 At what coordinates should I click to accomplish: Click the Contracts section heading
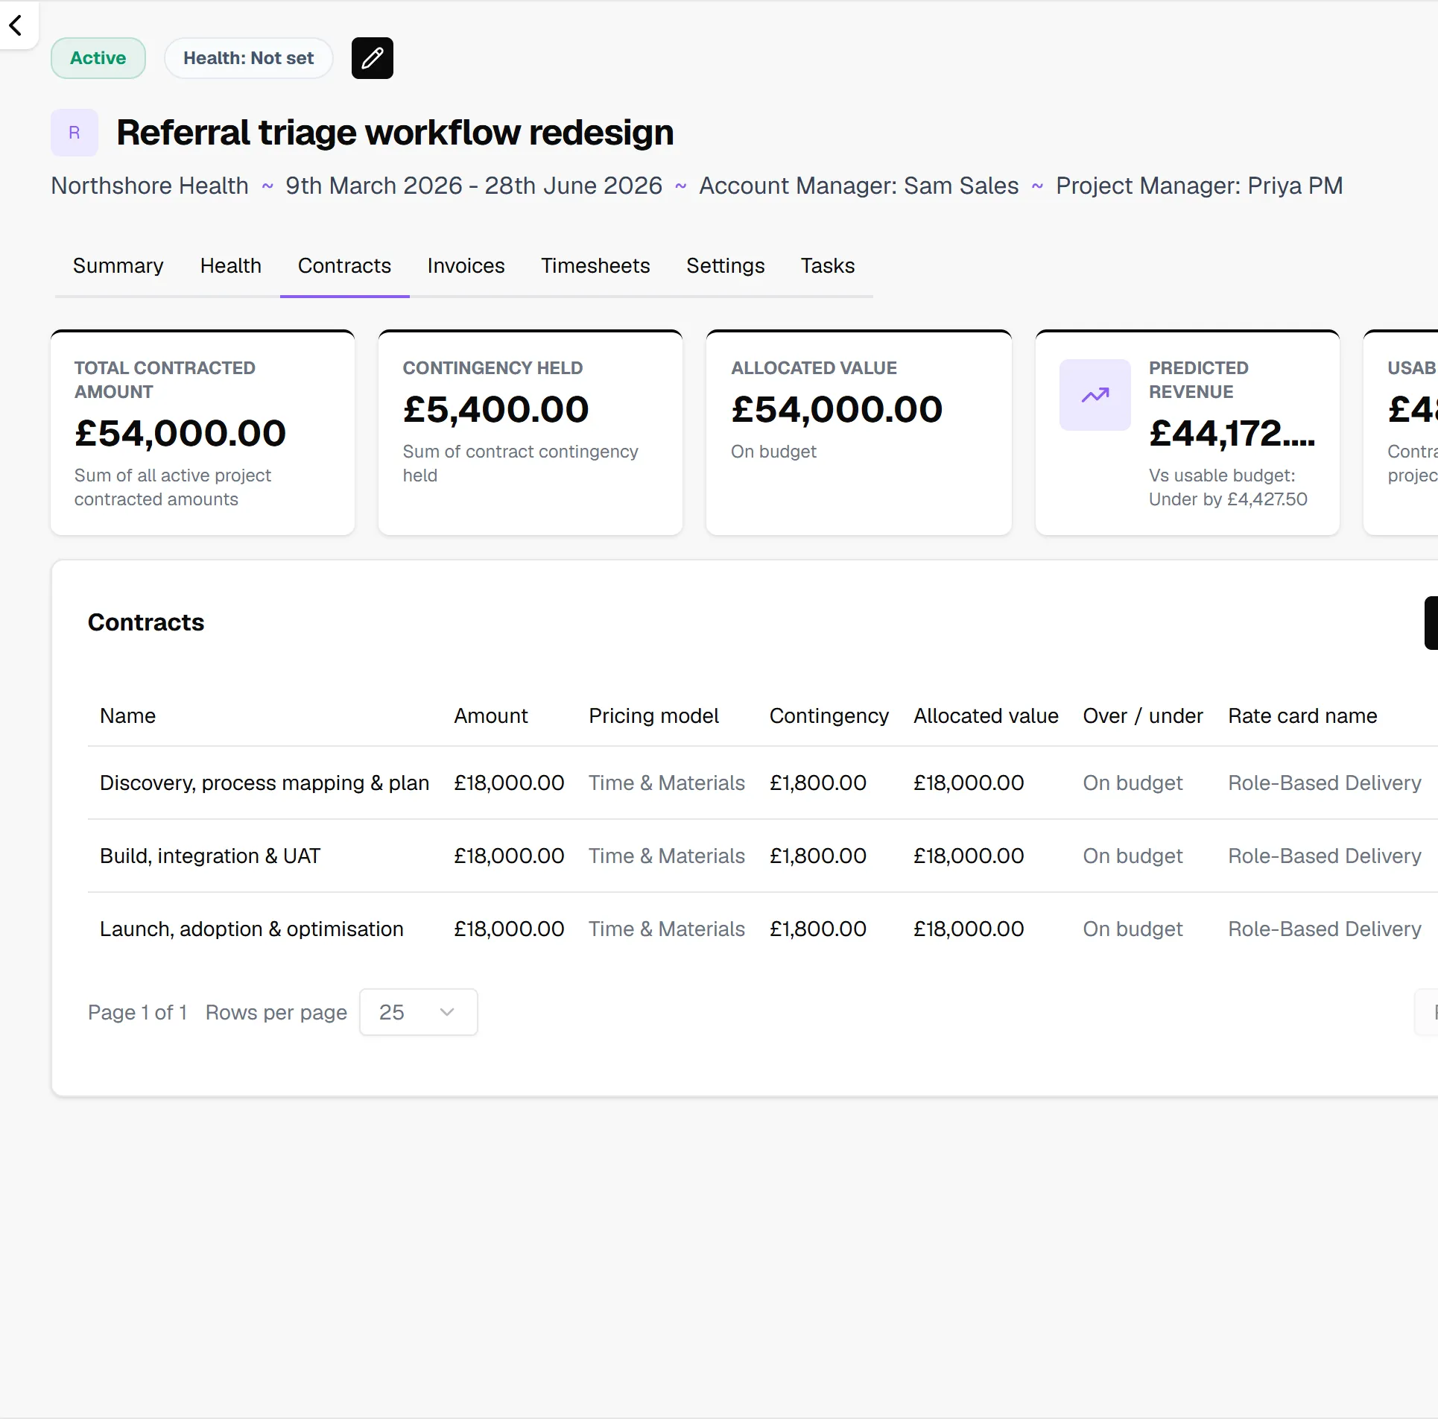(x=146, y=622)
